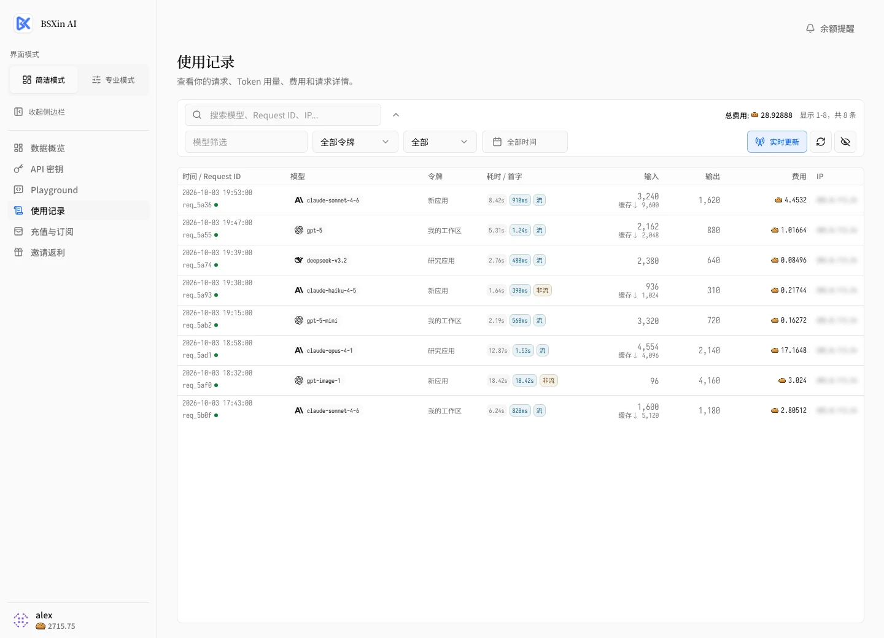
Task: Click the coin icon beside balance 2715.75
Action: click(41, 626)
